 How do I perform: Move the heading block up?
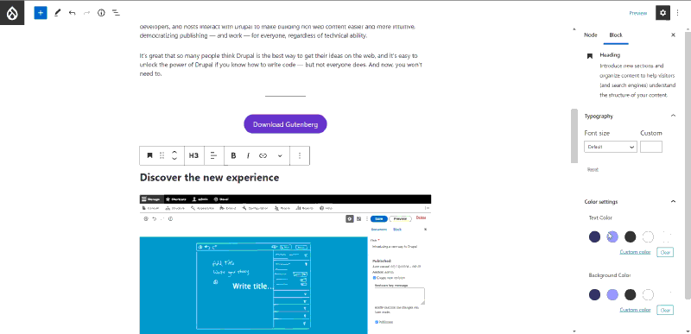coord(174,151)
